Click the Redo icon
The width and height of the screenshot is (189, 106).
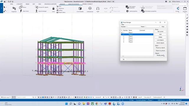tap(11, 1)
